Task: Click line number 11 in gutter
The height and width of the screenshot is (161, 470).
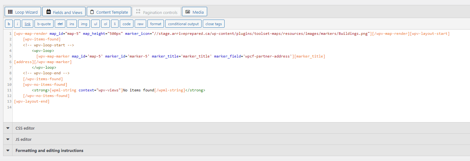Action: 9,90
